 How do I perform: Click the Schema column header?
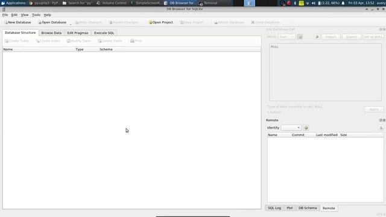pos(180,49)
